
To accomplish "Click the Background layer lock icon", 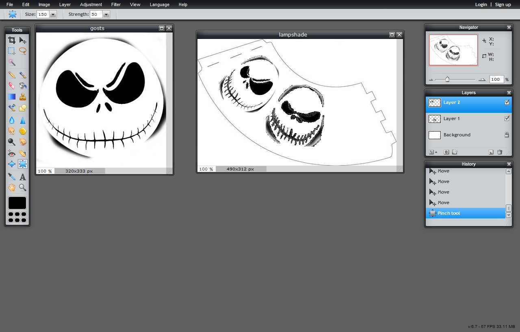I will (507, 135).
